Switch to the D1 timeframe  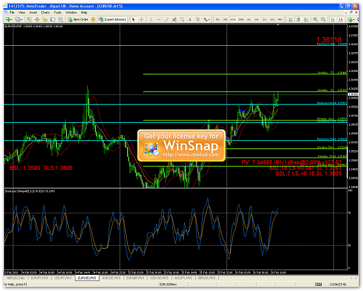[x=265, y=20]
